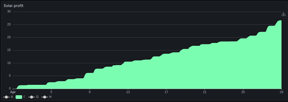288x102 pixels.
Task: Click the Apr x-axis label
Action: coord(13,92)
